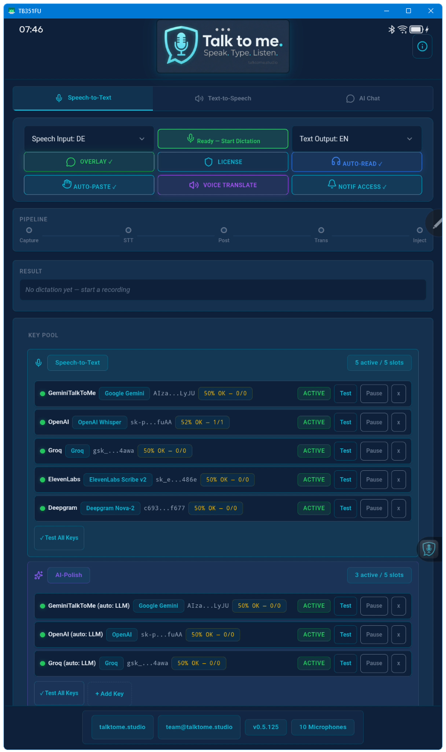Remove OpenAI (auto: LLM) key with x
The width and height of the screenshot is (446, 752).
[398, 635]
